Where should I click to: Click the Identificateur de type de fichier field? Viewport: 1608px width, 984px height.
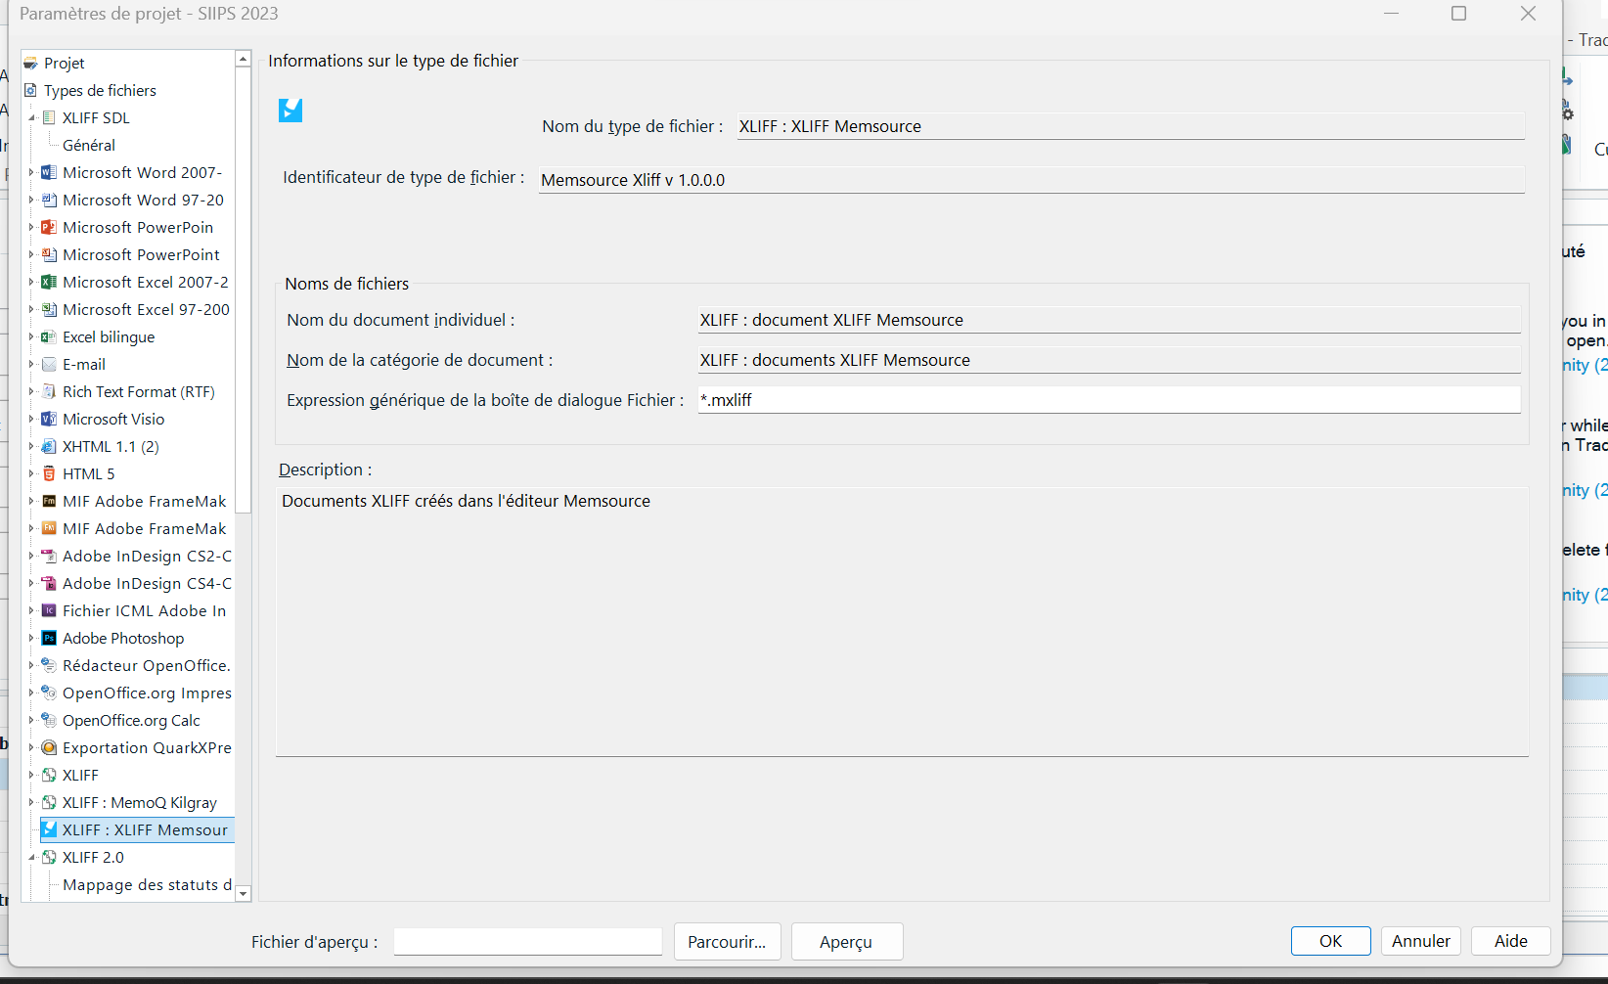[x=1031, y=180]
